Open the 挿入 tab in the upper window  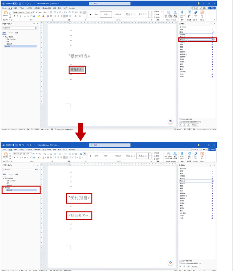click(16, 8)
